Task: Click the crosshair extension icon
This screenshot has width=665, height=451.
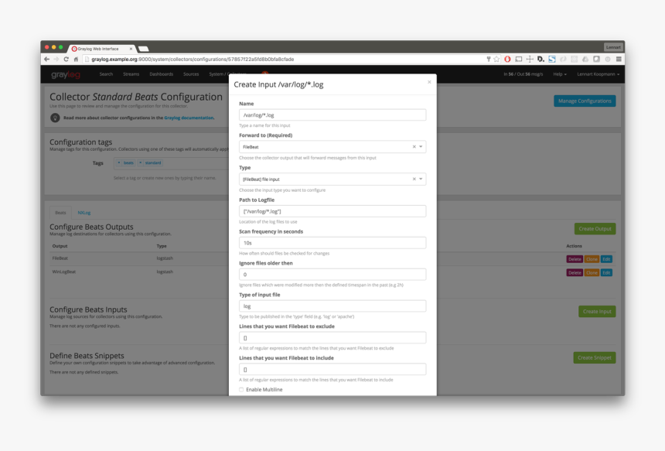Action: [x=530, y=60]
